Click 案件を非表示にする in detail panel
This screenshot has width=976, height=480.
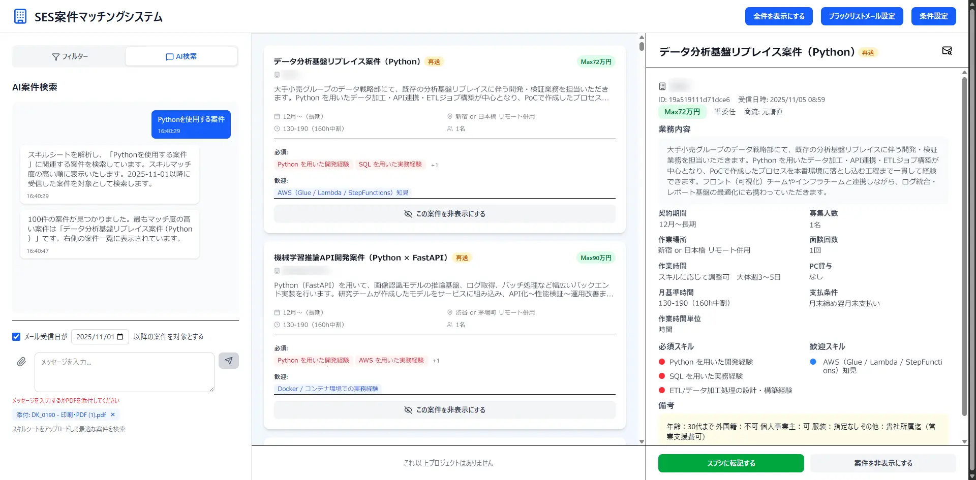click(882, 463)
